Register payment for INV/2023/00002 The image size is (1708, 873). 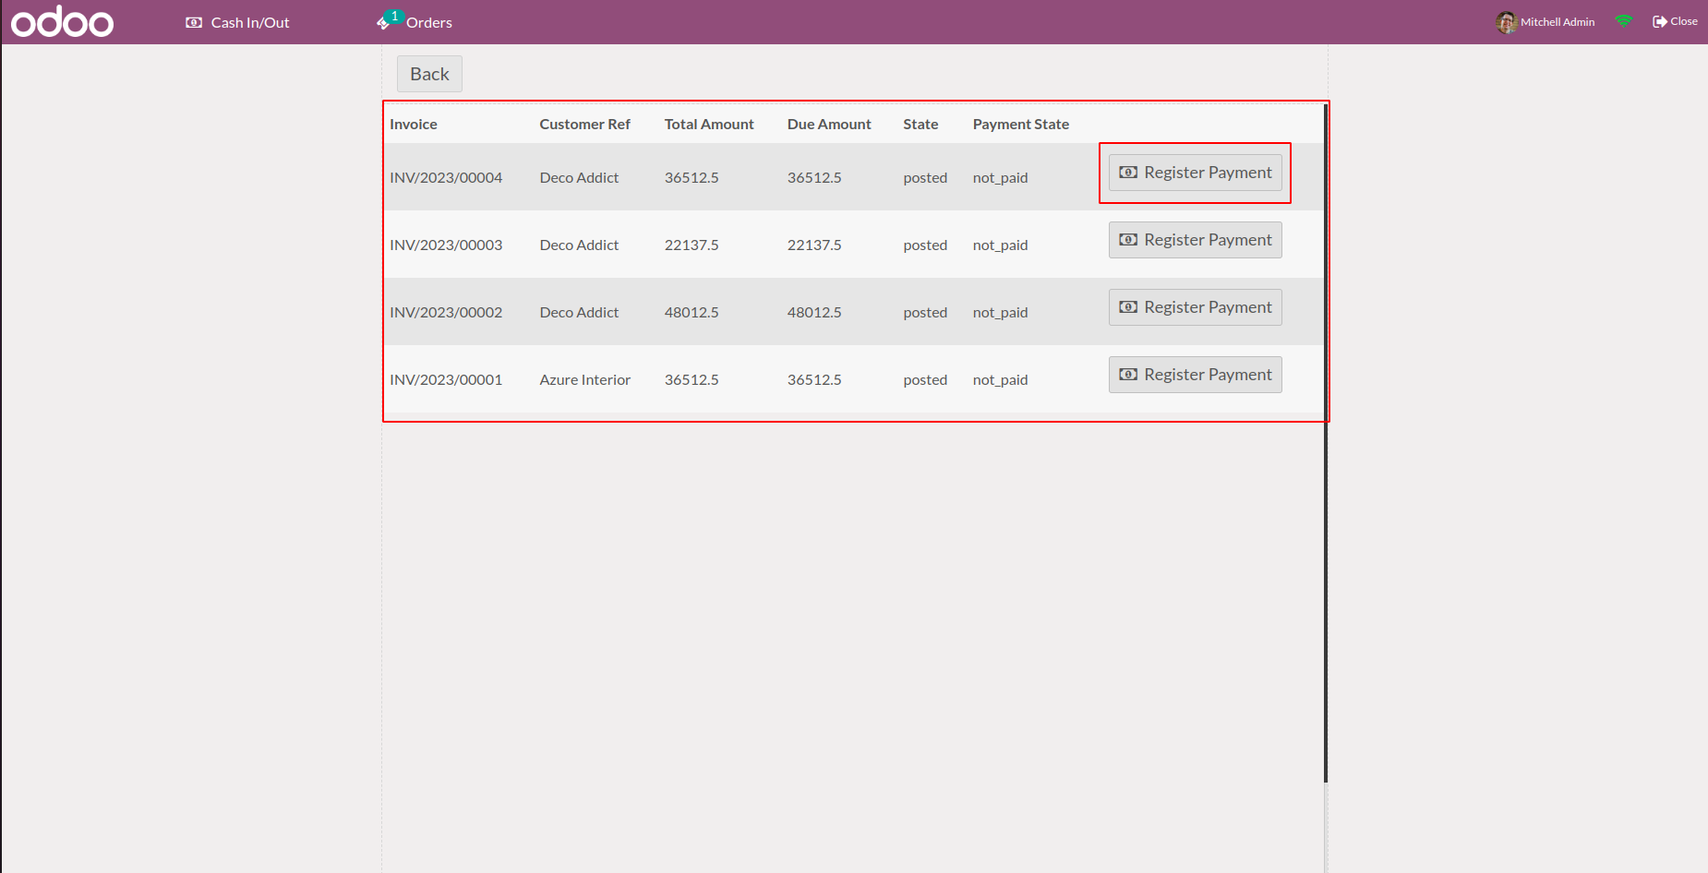coord(1195,307)
